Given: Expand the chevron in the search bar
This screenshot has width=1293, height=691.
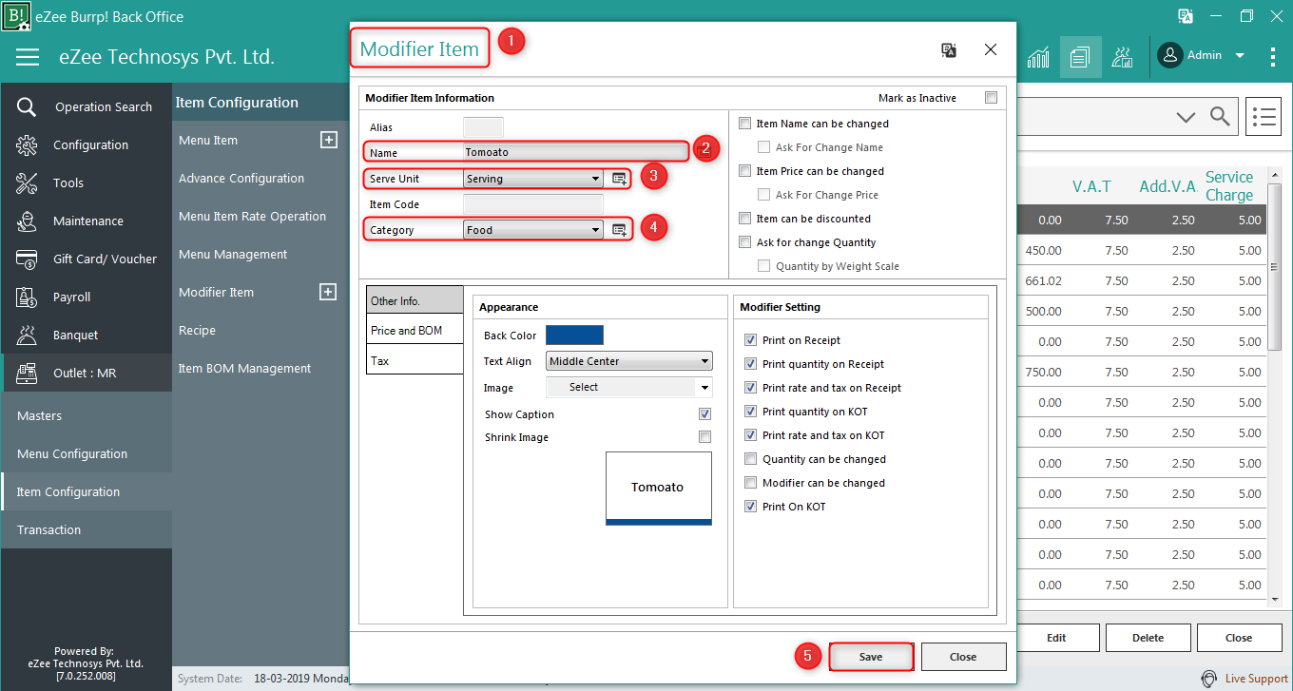Looking at the screenshot, I should point(1186,117).
